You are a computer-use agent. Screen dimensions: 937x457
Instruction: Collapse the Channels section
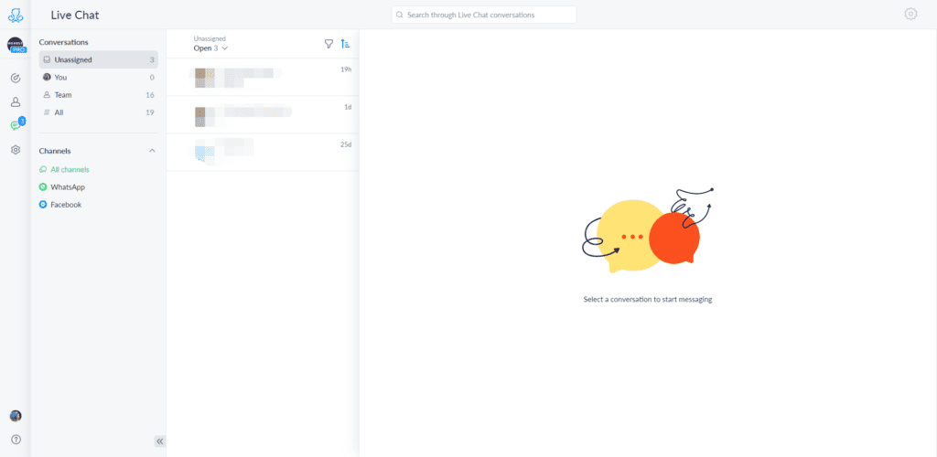[152, 151]
